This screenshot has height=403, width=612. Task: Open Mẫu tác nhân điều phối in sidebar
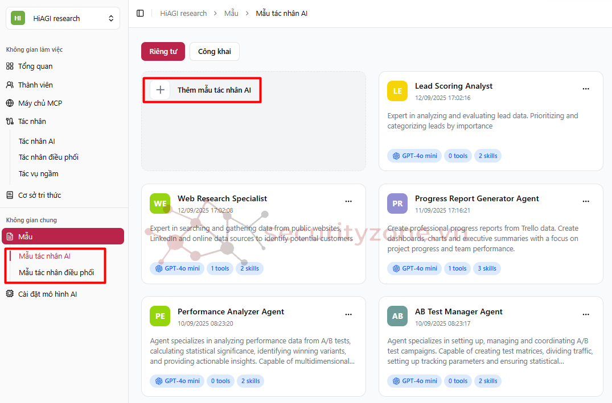click(x=56, y=272)
